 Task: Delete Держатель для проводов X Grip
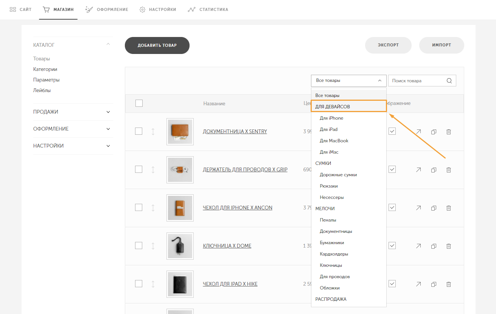tap(449, 170)
